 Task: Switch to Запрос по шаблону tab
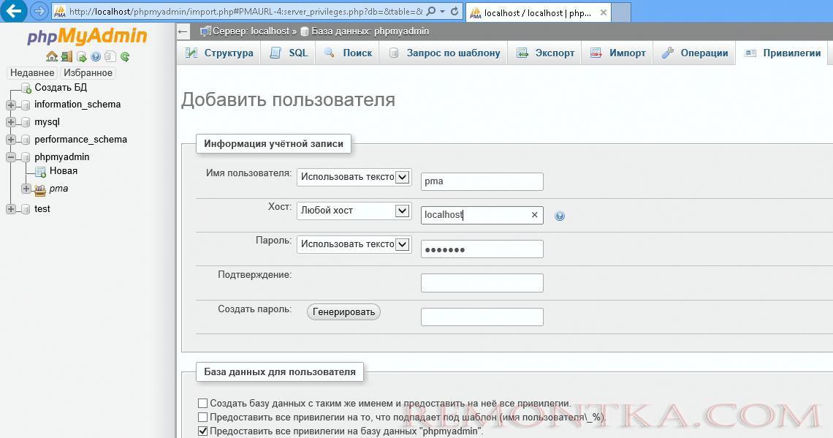pyautogui.click(x=443, y=53)
